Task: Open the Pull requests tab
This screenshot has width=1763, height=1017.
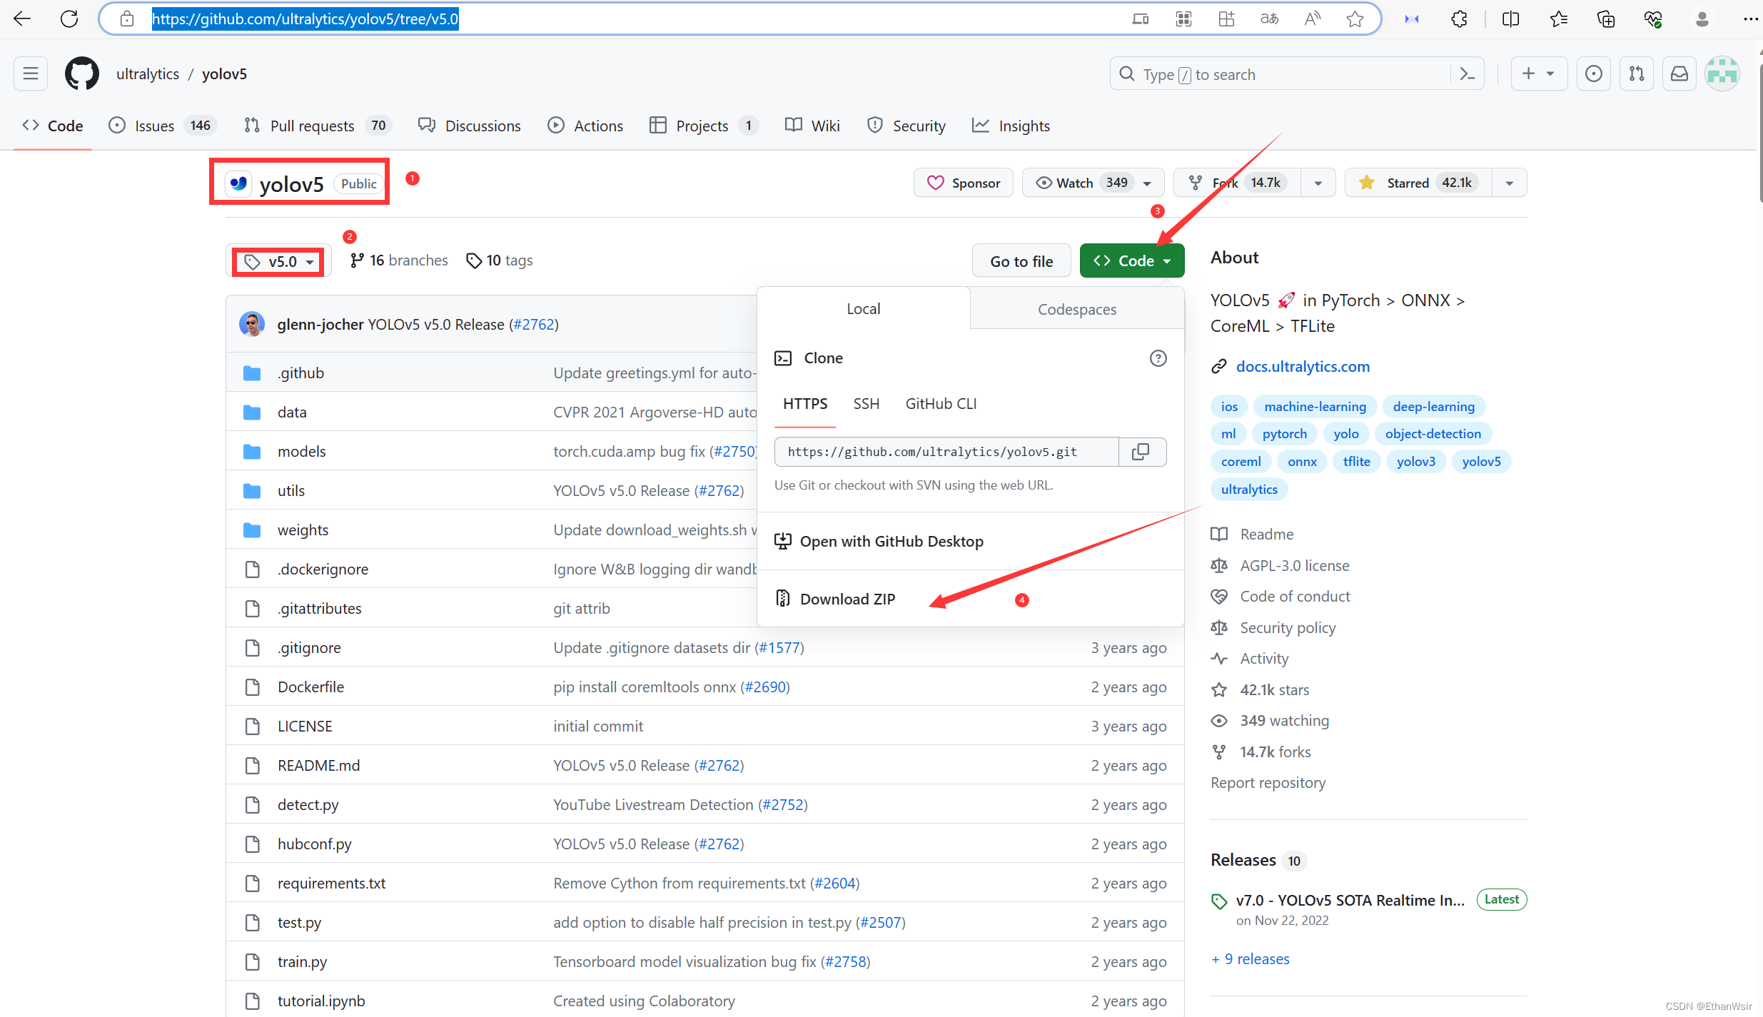Action: 317,126
